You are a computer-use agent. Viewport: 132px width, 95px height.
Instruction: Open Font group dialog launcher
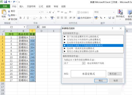tap(54, 23)
